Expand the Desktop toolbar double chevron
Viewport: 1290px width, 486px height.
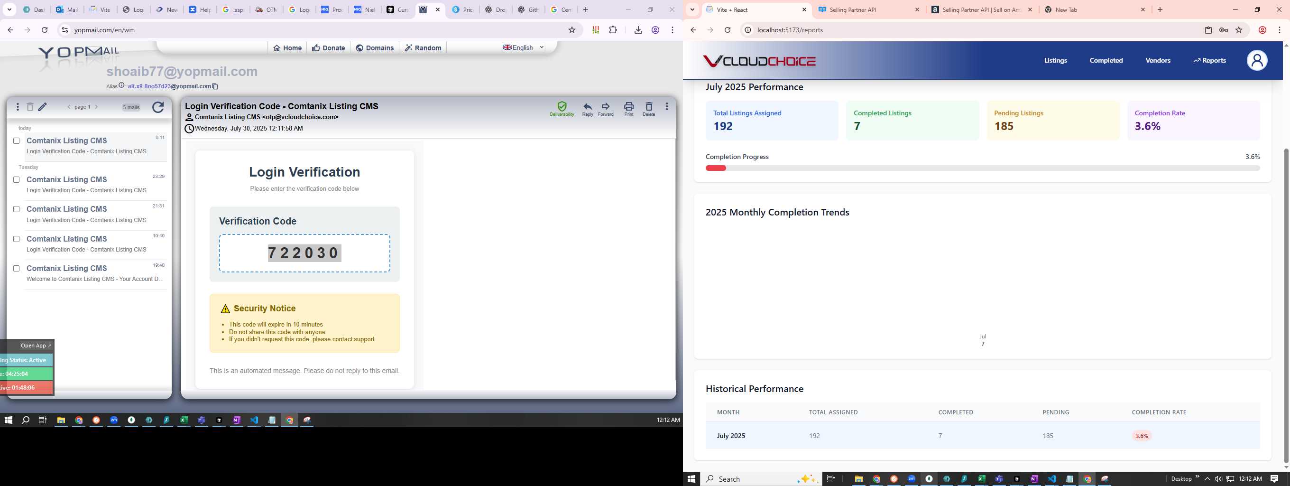tap(1198, 477)
